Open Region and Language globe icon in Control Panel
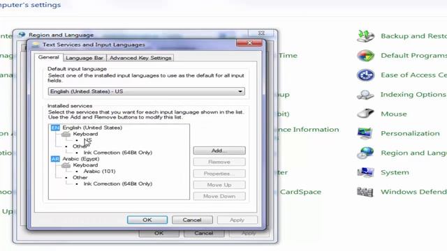447x251 pixels. (365, 153)
